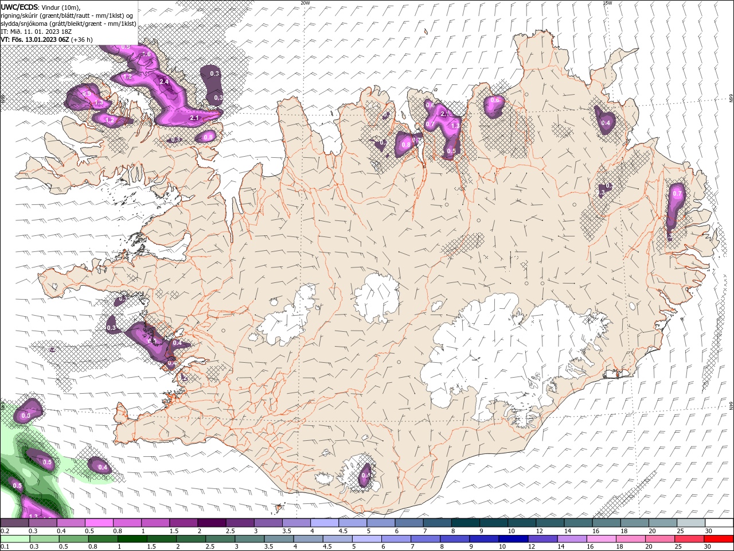Click the 2.5 label in the snow legend row
The height and width of the screenshot is (551, 734).
230,531
